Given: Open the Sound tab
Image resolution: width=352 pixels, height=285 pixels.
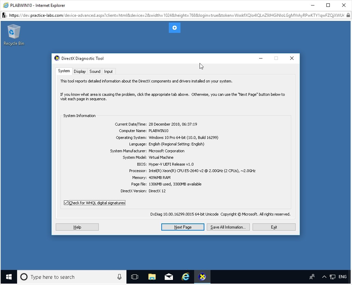Looking at the screenshot, I should click(x=95, y=72).
